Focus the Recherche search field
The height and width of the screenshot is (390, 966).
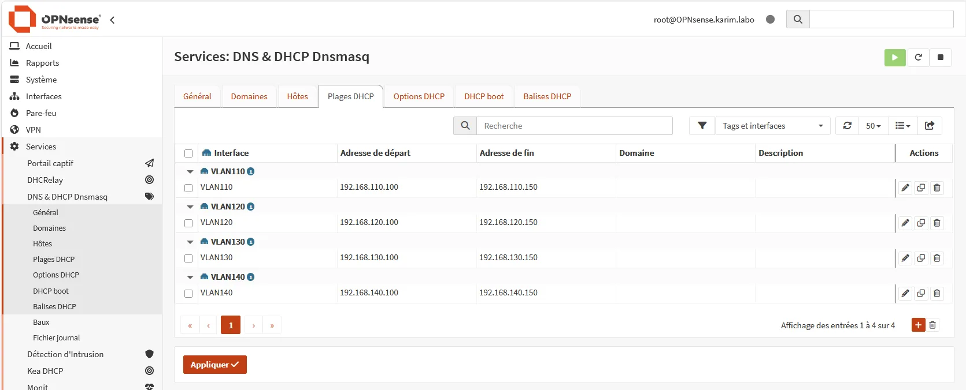(575, 126)
